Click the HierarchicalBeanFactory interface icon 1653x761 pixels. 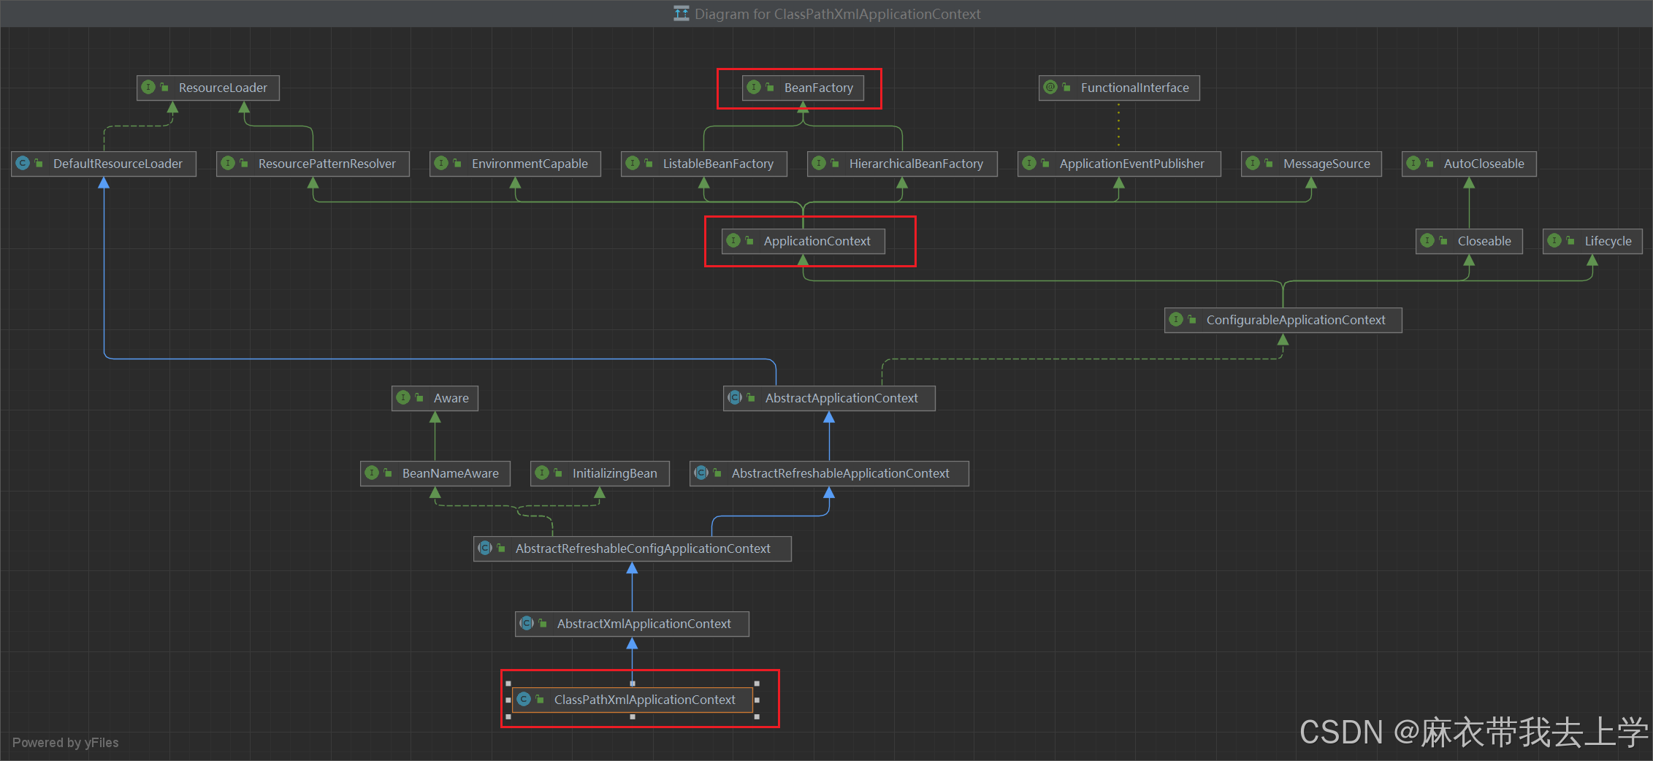819,164
